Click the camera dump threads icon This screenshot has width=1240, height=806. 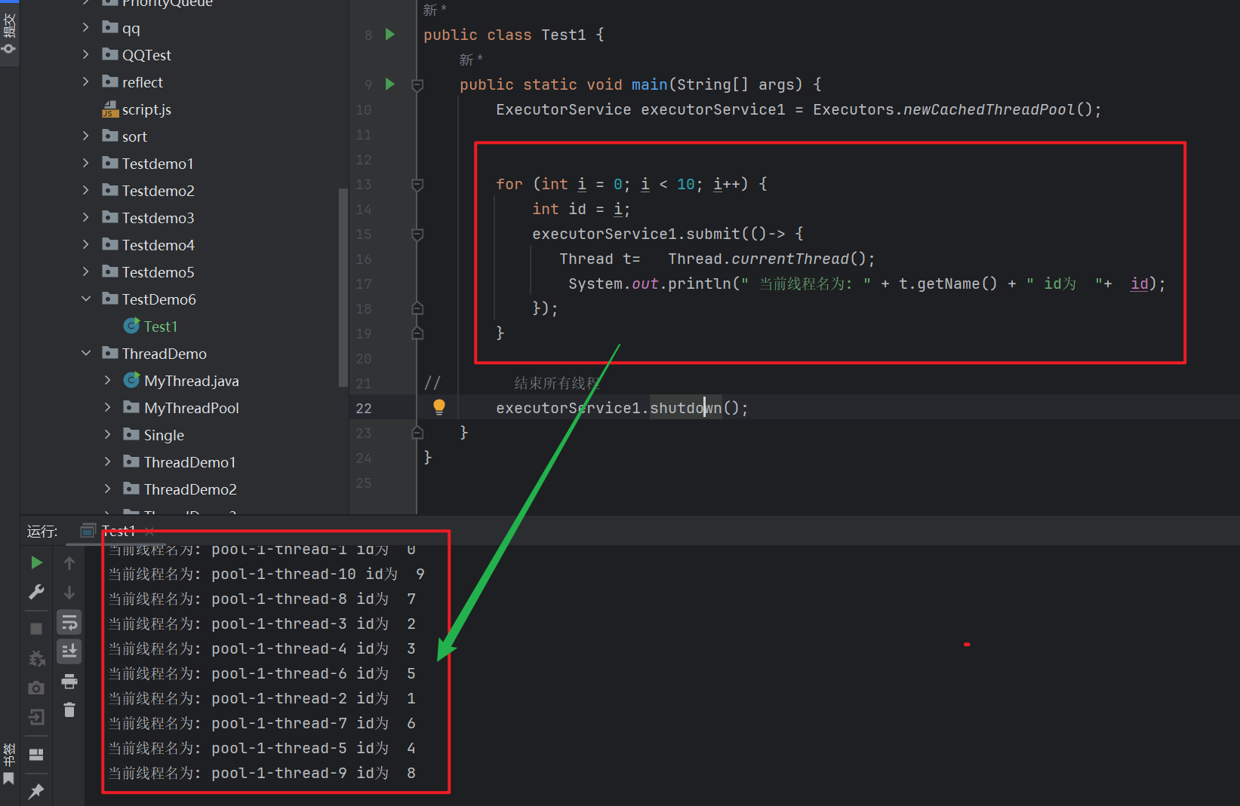(36, 688)
